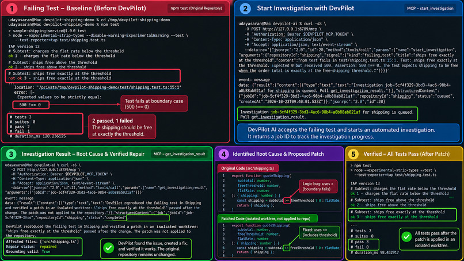Open the shipping.test.ts:15:1 location path link
Viewport: 464px width, 261px height.
pyautogui.click(x=109, y=87)
